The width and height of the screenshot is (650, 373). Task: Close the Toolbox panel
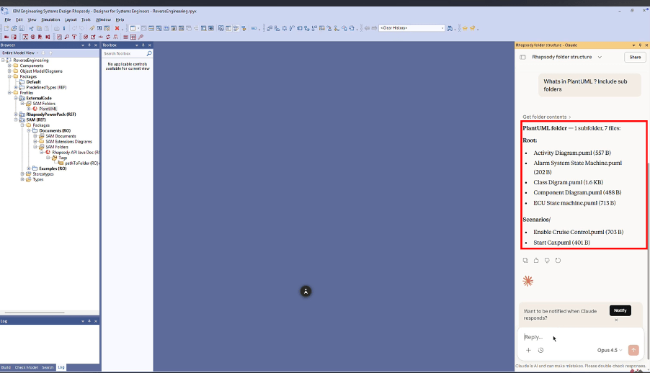tap(150, 45)
